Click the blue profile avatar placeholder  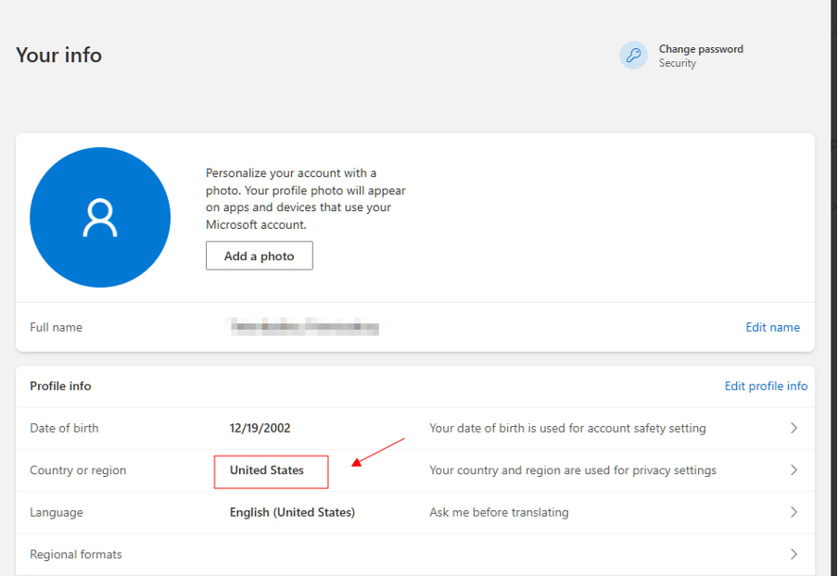pos(100,218)
